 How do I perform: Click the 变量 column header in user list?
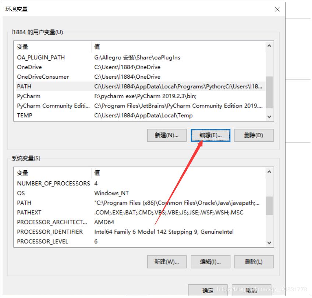[x=52, y=47]
